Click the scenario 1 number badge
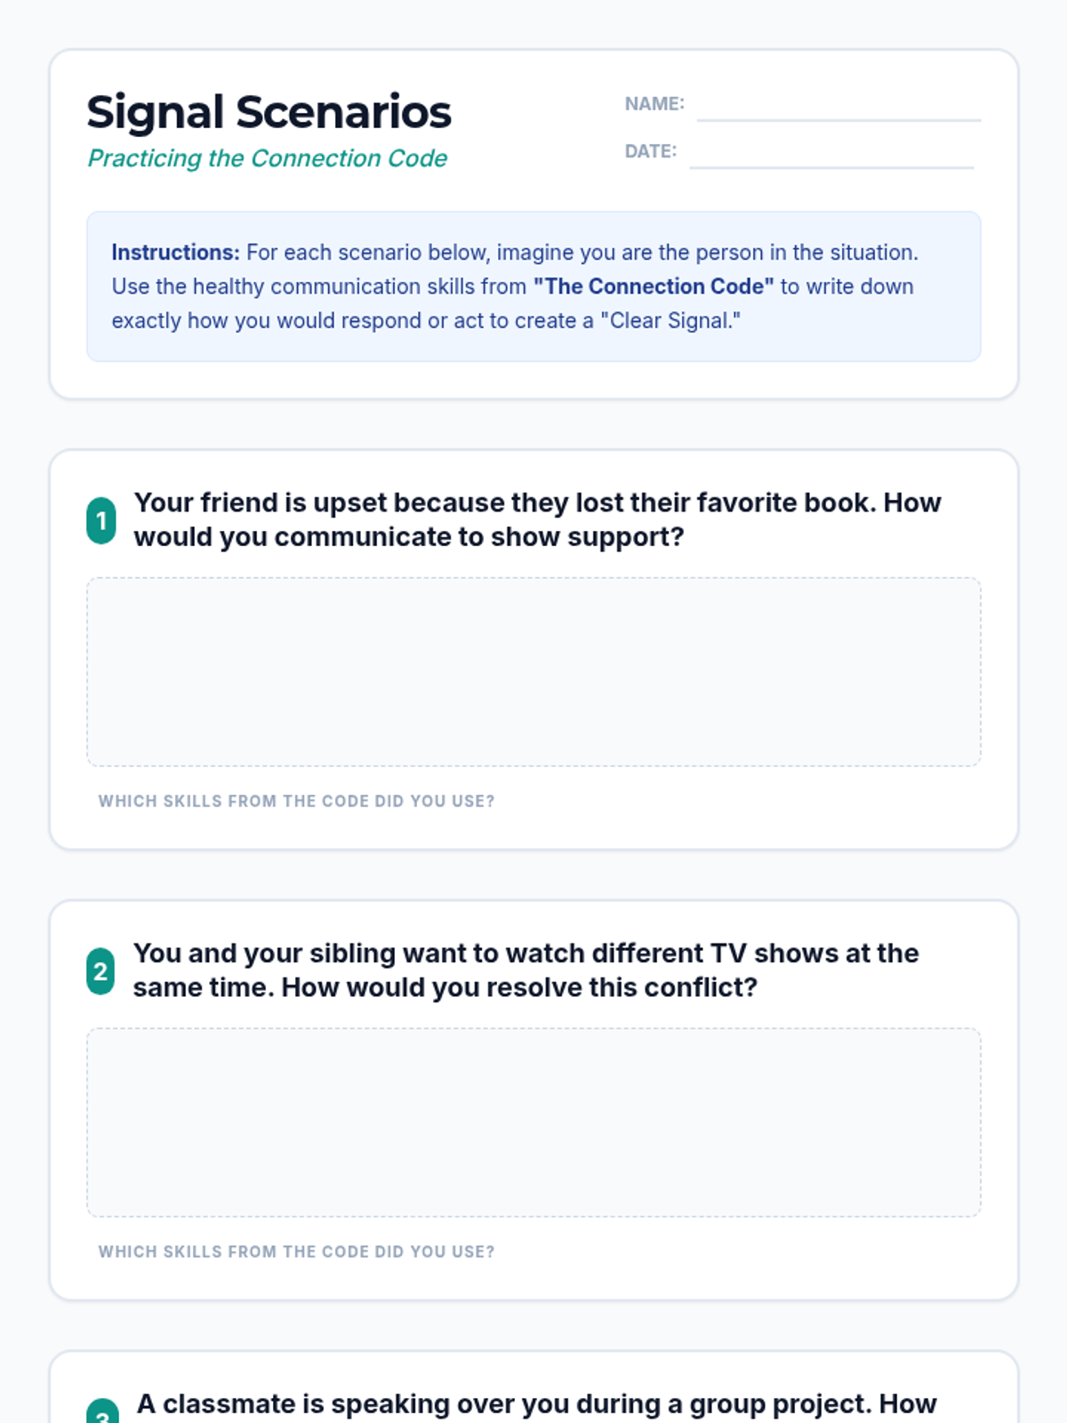Screen dimensions: 1067x1423 click(101, 520)
